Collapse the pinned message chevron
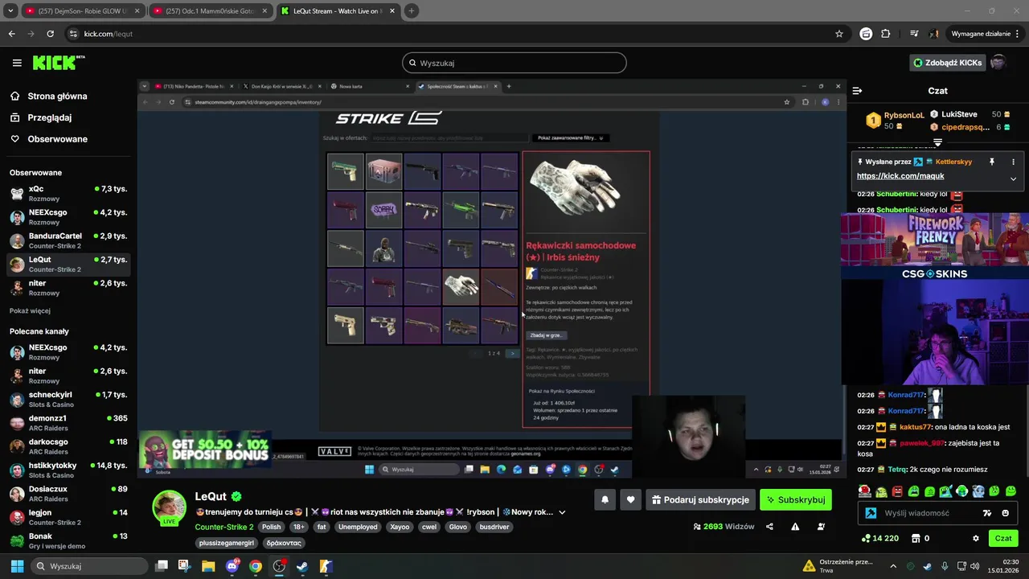1029x579 pixels. coord(1013,179)
